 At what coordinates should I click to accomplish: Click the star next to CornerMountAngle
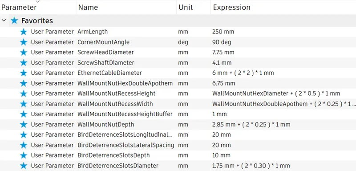point(24,42)
